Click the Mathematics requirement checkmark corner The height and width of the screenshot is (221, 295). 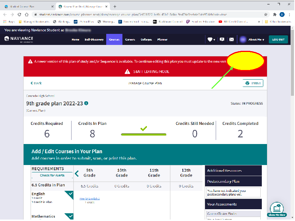[70, 216]
